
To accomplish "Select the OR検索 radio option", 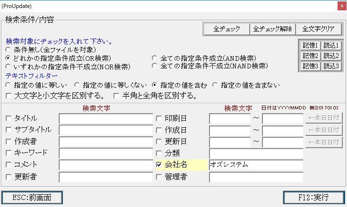I will click(8, 58).
